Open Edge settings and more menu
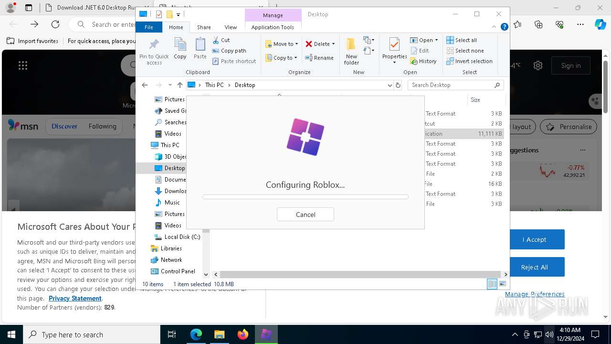The width and height of the screenshot is (611, 344). tap(580, 24)
